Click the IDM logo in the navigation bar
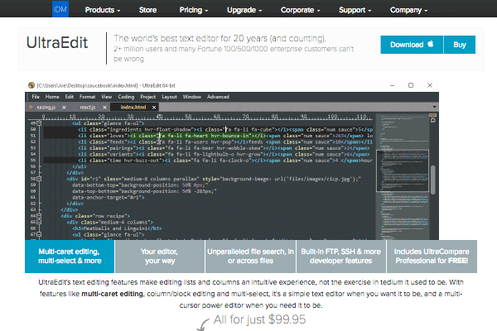Screen dimensions: 497x331 [60, 9]
